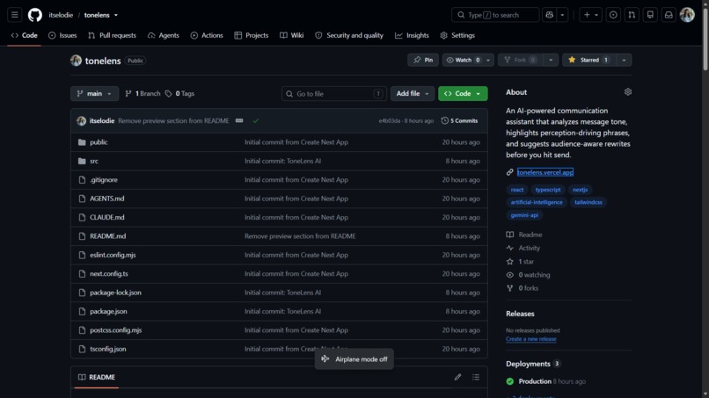Image resolution: width=709 pixels, height=398 pixels.
Task: Open package.json file
Action: pos(108,311)
